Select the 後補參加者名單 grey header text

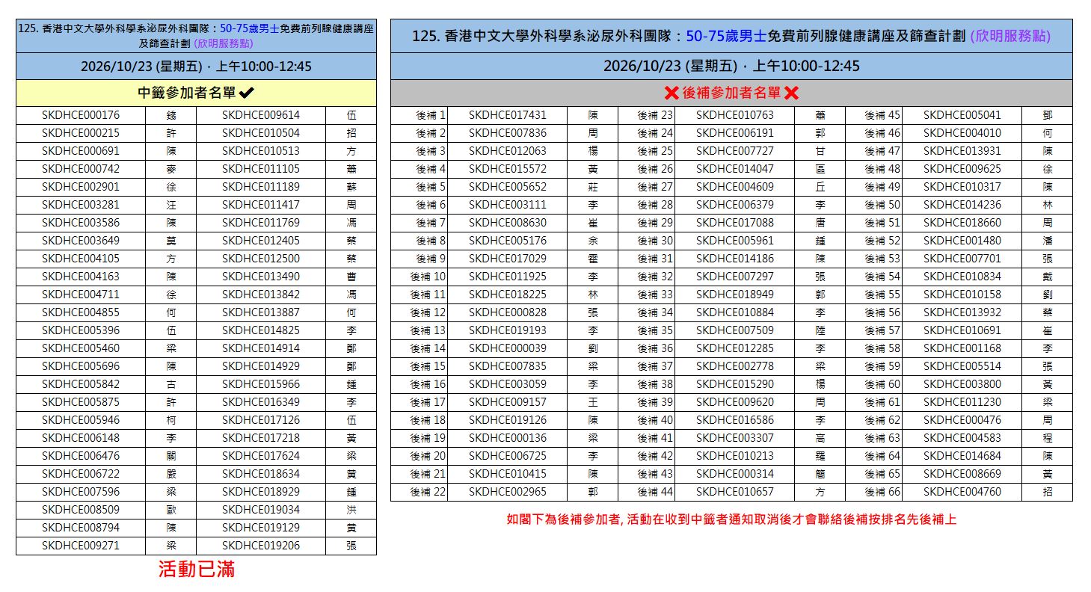tap(731, 93)
